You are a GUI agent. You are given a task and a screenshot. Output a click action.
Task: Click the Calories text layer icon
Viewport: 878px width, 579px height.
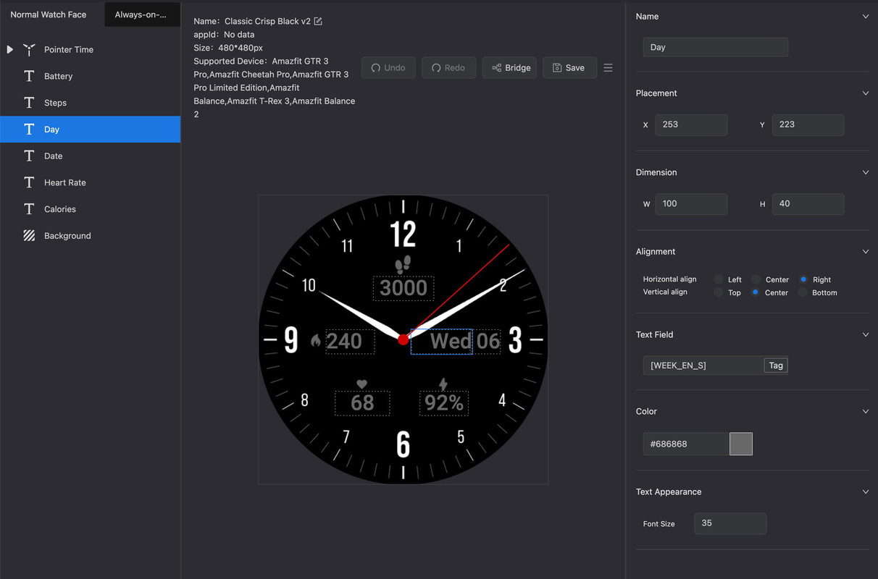tap(29, 209)
